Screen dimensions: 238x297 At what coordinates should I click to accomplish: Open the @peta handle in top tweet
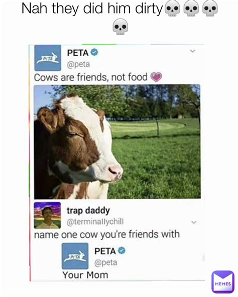[78, 64]
